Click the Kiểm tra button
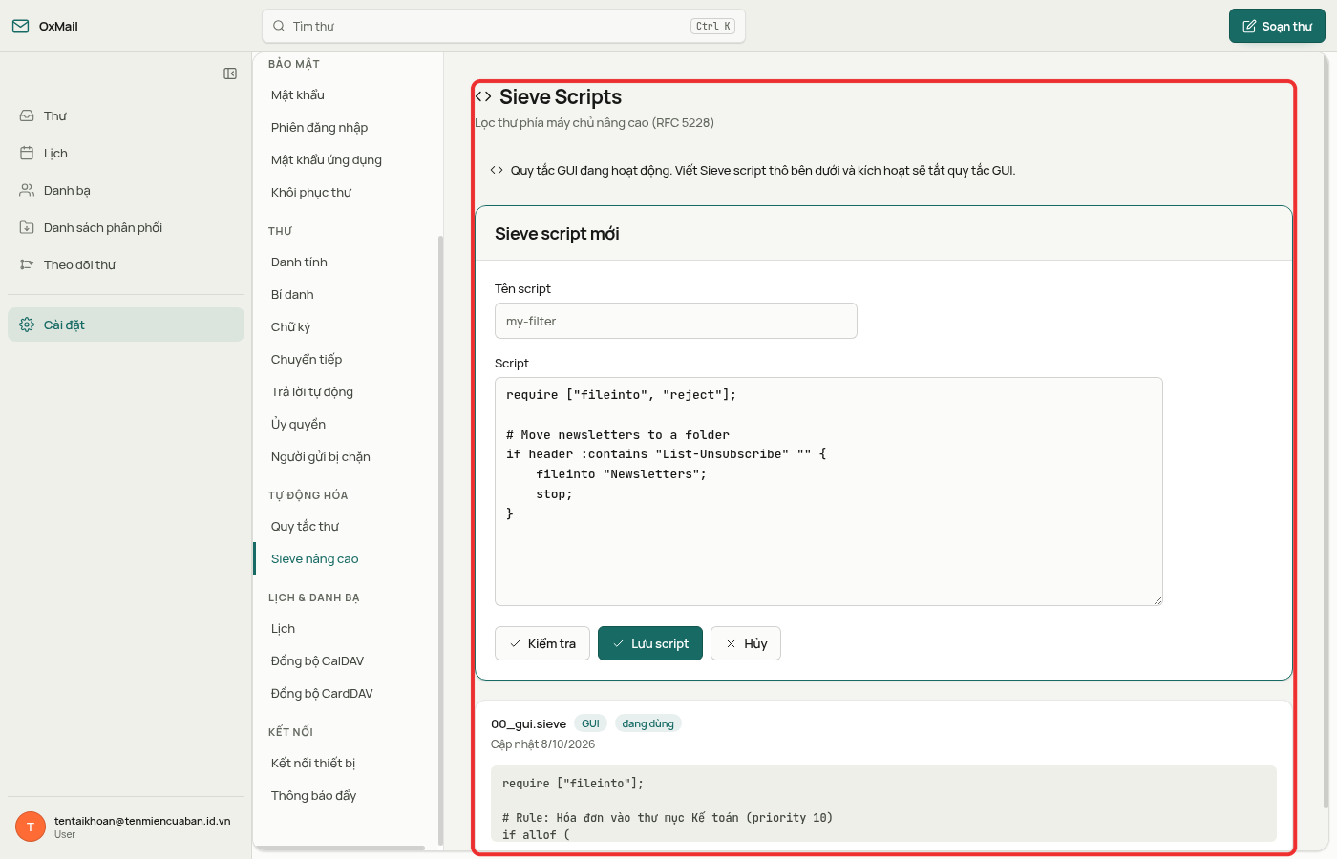Image resolution: width=1337 pixels, height=859 pixels. 542,643
